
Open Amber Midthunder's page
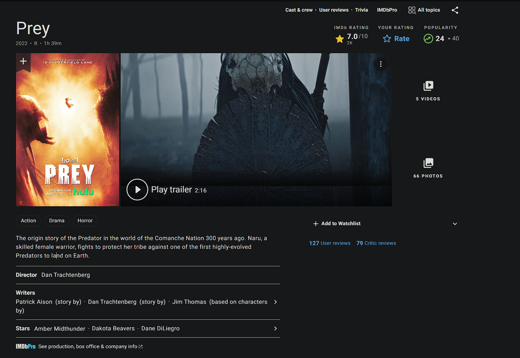(x=60, y=329)
